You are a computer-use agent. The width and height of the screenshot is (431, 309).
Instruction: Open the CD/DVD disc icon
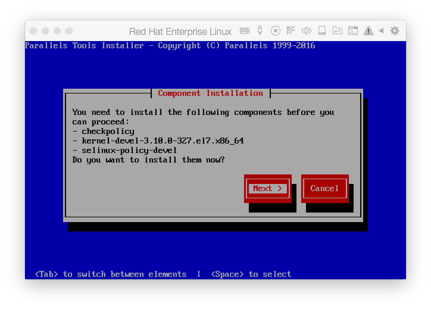tap(276, 31)
